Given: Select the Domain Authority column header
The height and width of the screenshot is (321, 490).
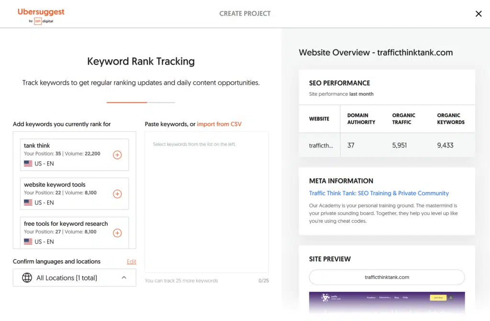Looking at the screenshot, I should point(361,119).
